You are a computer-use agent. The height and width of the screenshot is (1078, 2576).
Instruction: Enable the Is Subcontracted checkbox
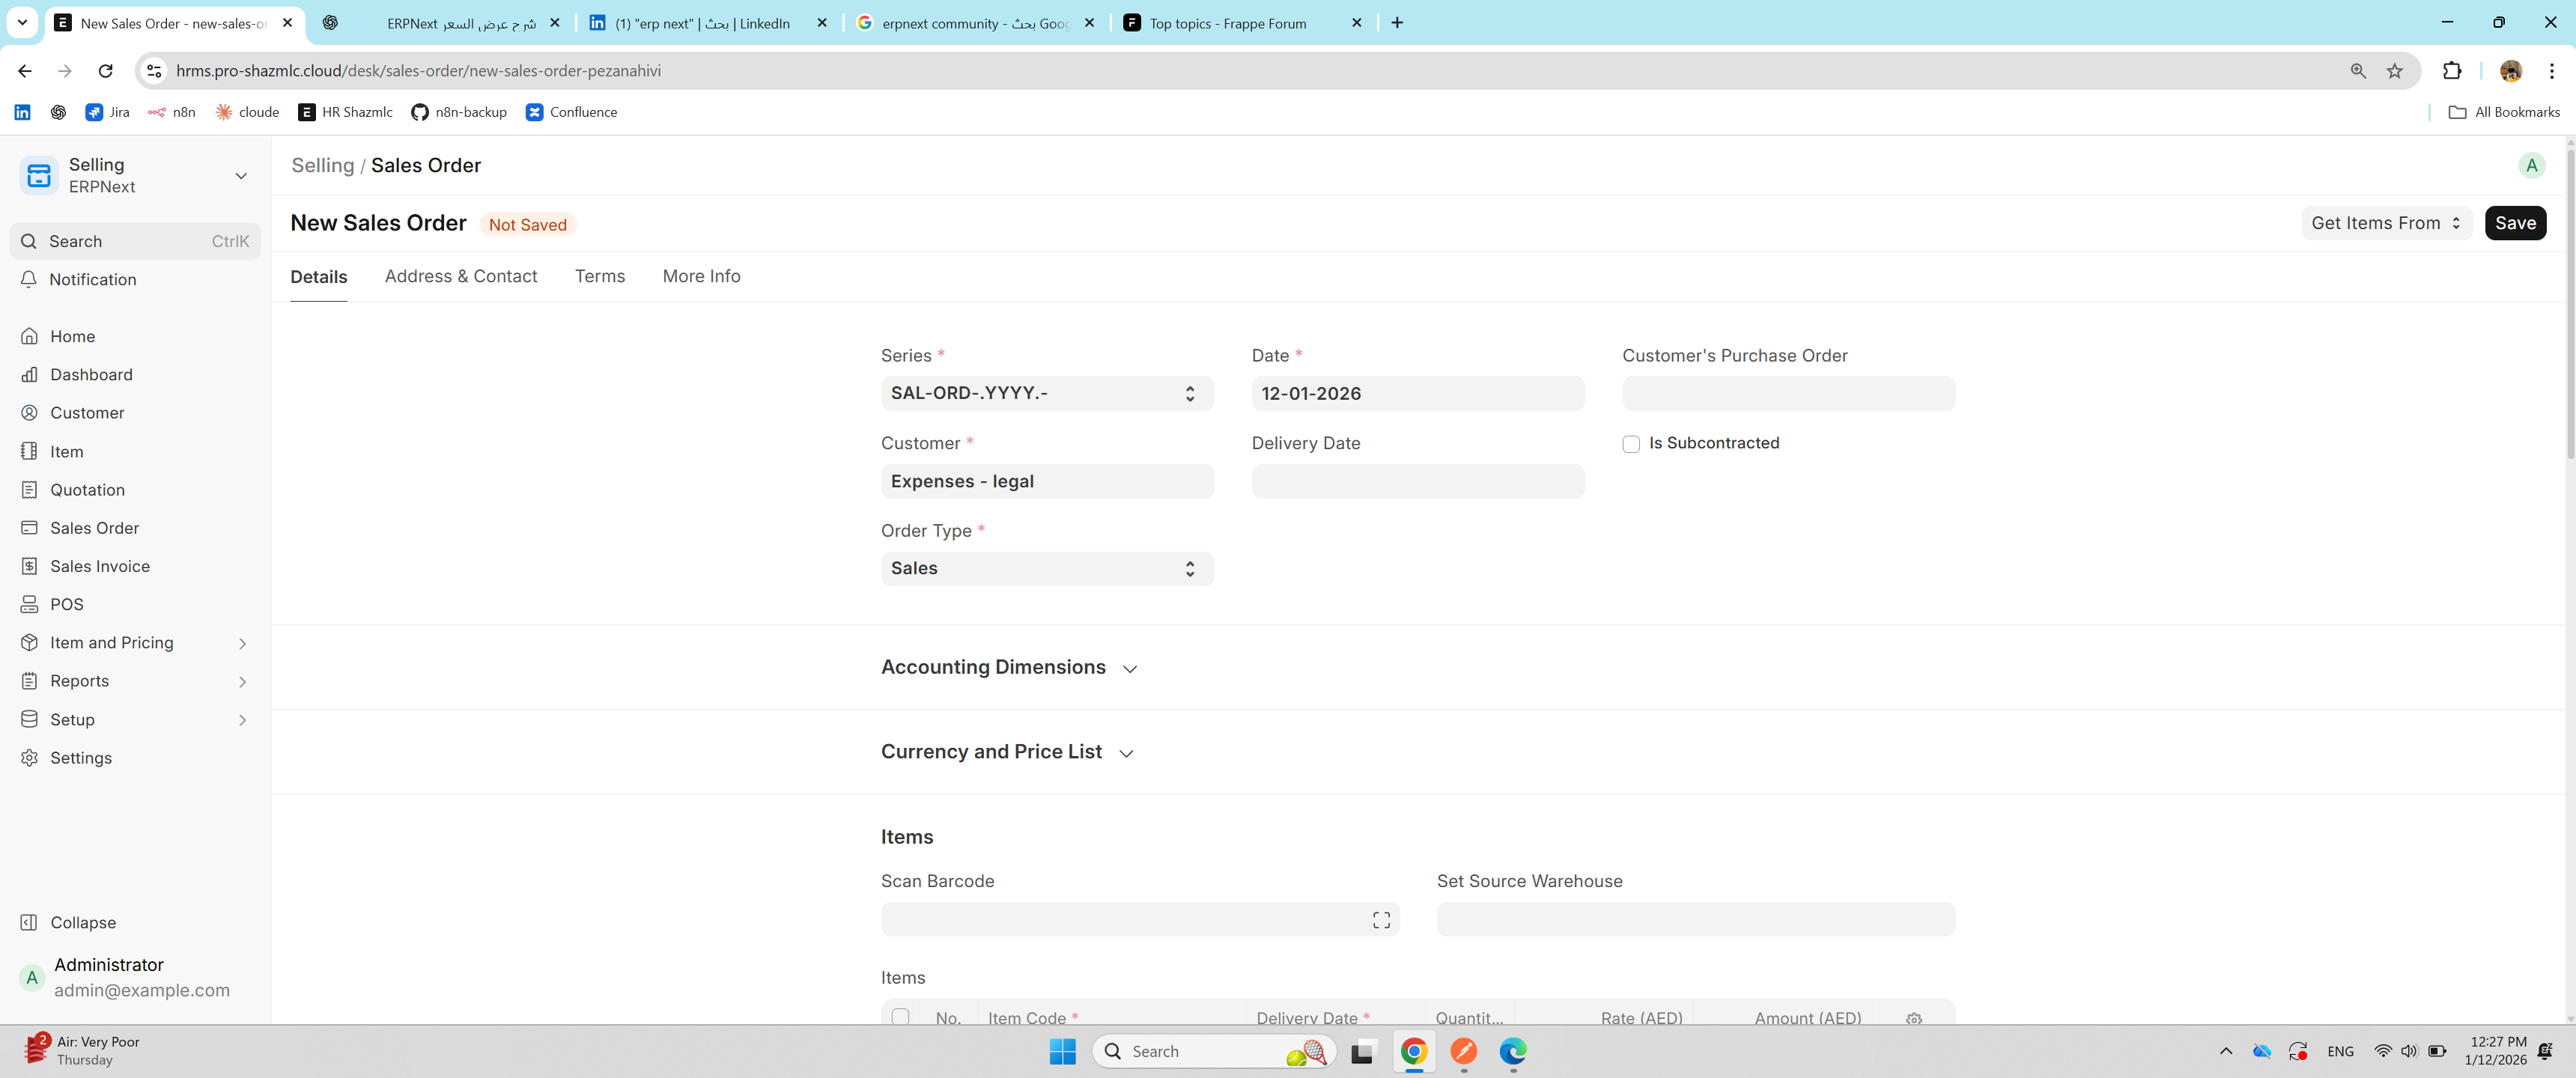coord(1631,444)
